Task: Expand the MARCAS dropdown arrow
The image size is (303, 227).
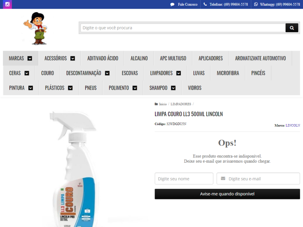Action: 30,58
